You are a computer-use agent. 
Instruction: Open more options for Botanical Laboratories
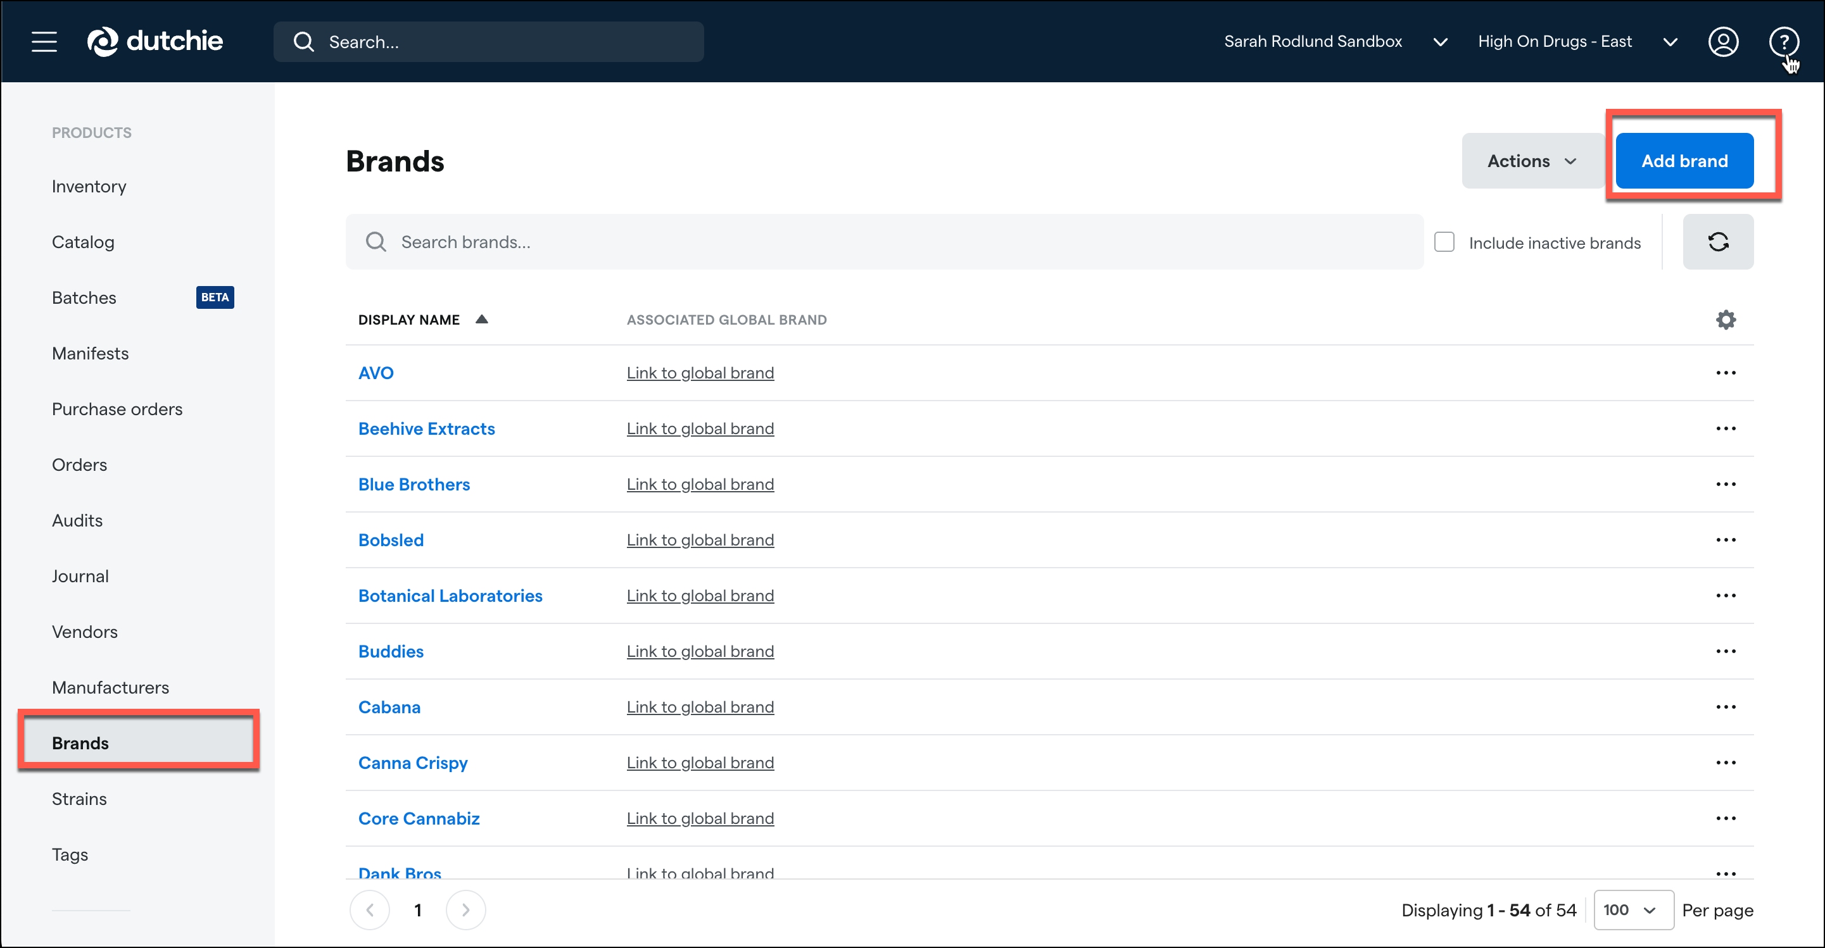click(1725, 596)
